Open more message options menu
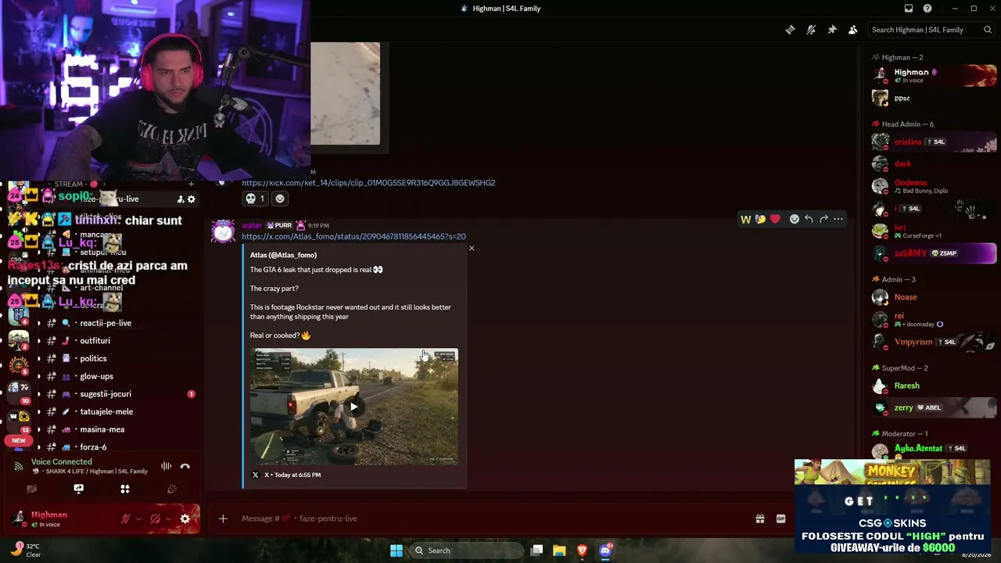 [x=838, y=219]
